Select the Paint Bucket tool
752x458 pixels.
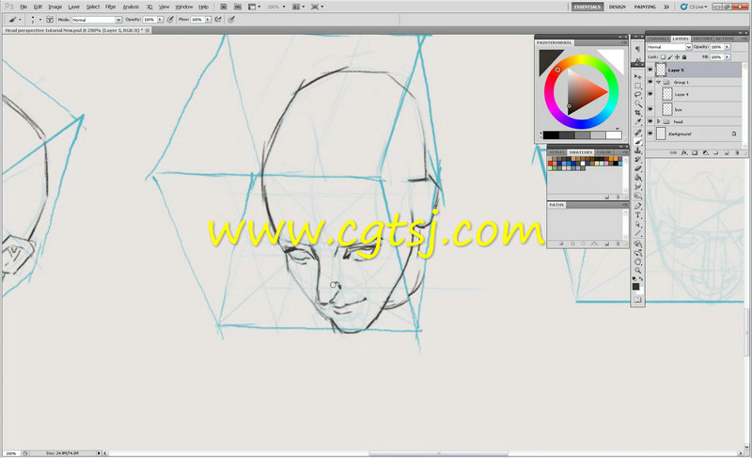637,178
